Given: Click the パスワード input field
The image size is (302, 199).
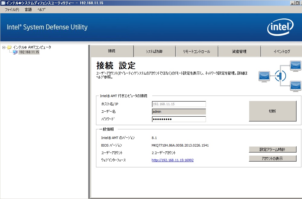Looking at the screenshot, I should point(179,119).
